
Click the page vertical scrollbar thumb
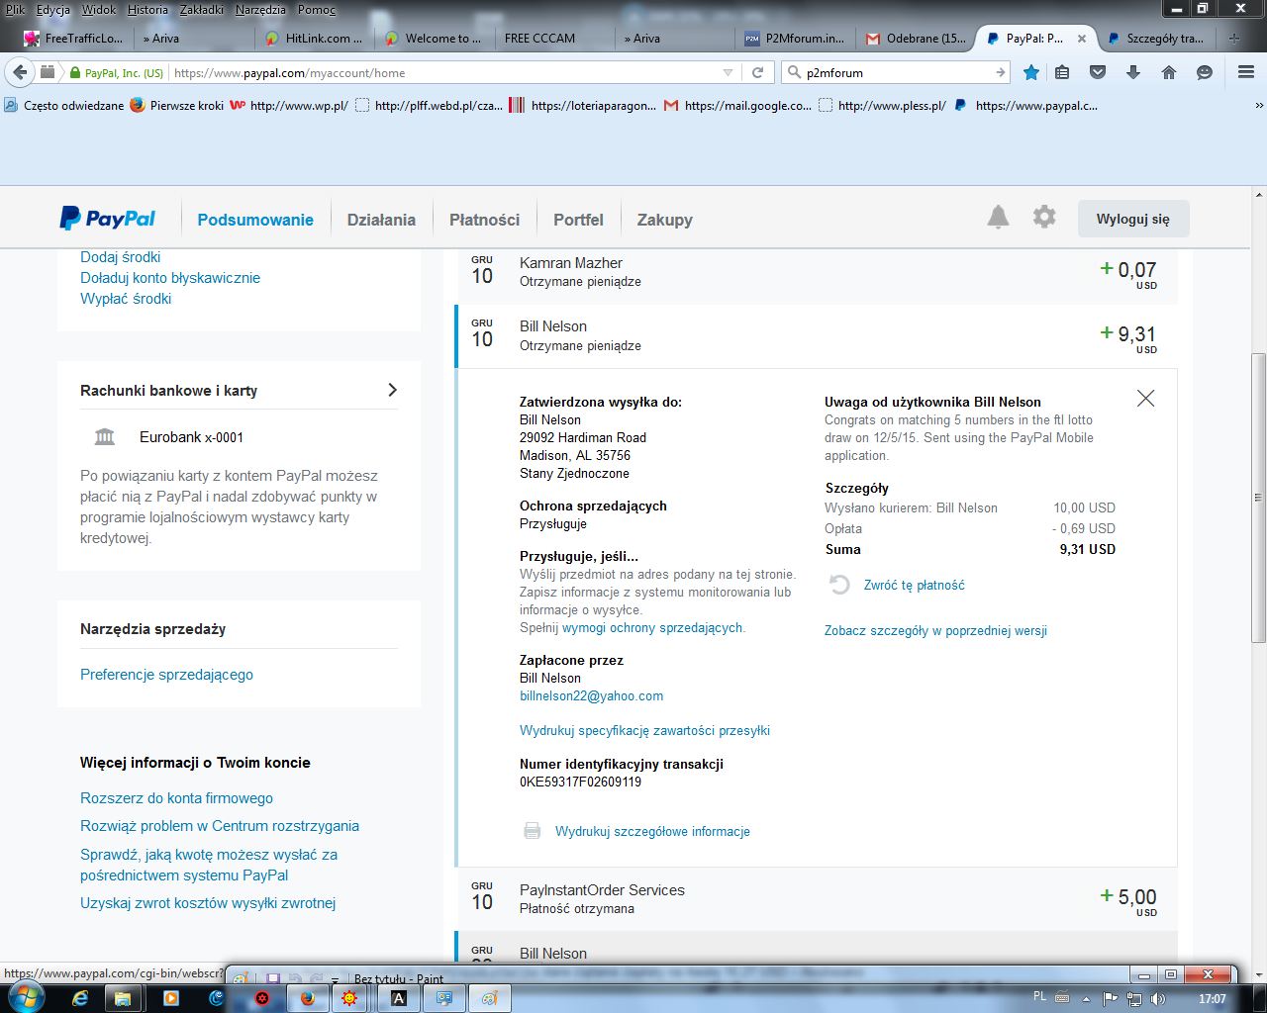[x=1258, y=498]
